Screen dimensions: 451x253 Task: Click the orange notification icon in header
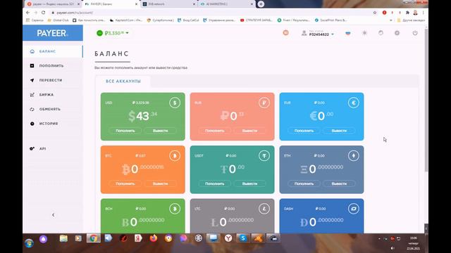[285, 33]
